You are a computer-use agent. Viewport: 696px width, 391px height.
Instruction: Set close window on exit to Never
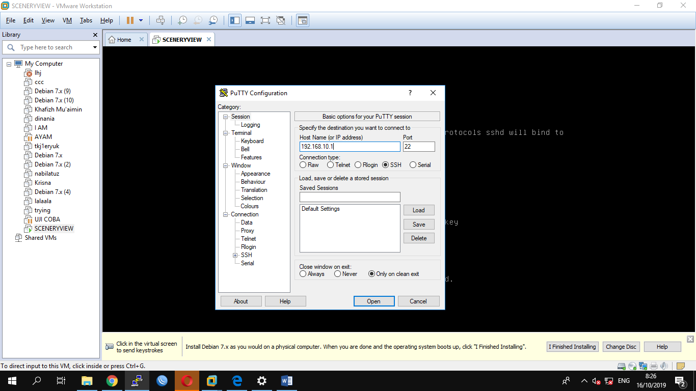pyautogui.click(x=346, y=274)
